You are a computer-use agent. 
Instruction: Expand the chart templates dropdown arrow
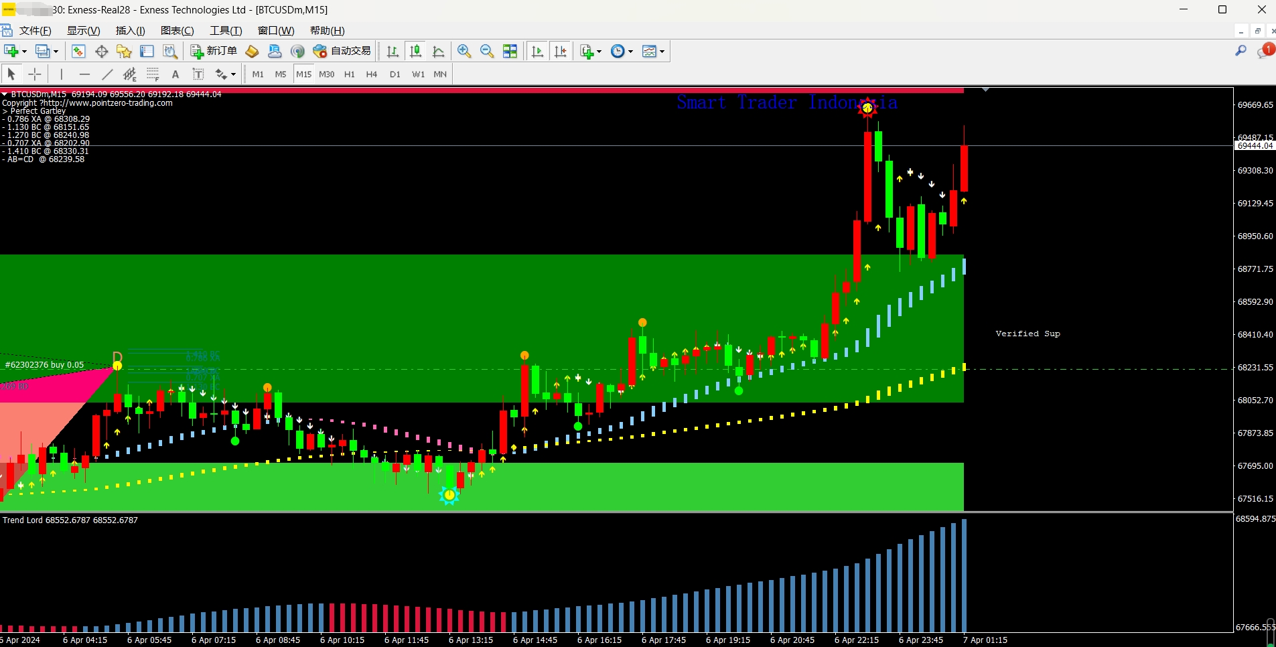click(662, 52)
